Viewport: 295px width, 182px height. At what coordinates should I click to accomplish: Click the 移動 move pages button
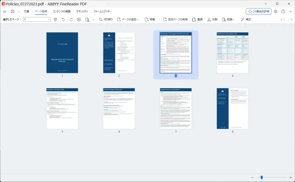150,19
